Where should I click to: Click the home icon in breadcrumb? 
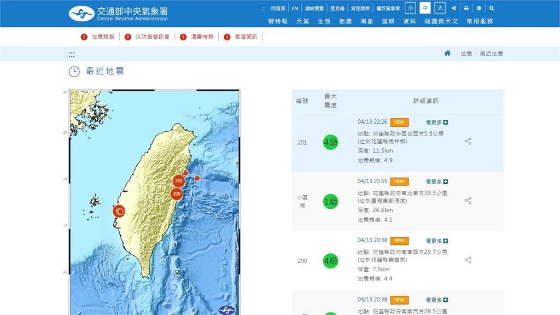click(x=447, y=54)
